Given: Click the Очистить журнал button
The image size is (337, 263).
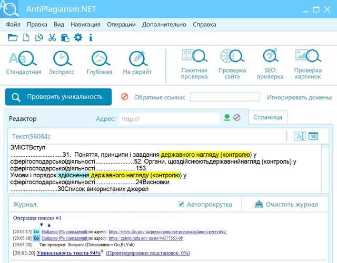Looking at the screenshot, I should click(x=285, y=204).
